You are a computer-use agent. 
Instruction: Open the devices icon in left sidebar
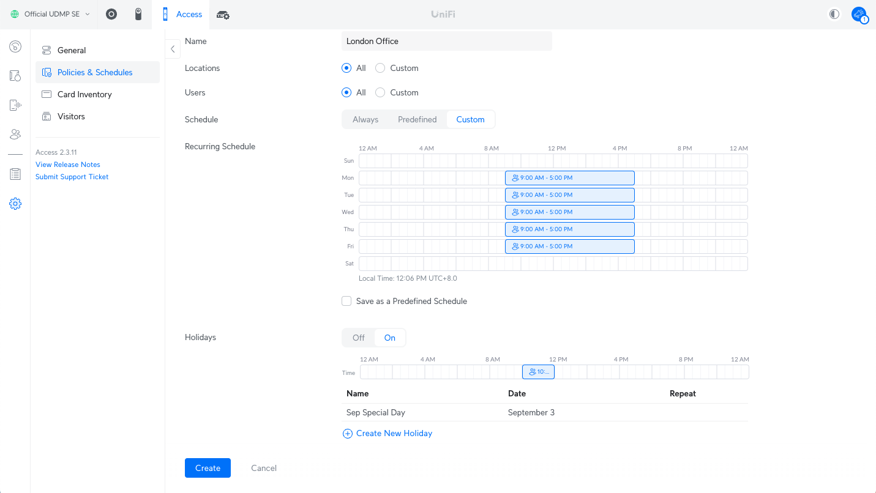(15, 105)
